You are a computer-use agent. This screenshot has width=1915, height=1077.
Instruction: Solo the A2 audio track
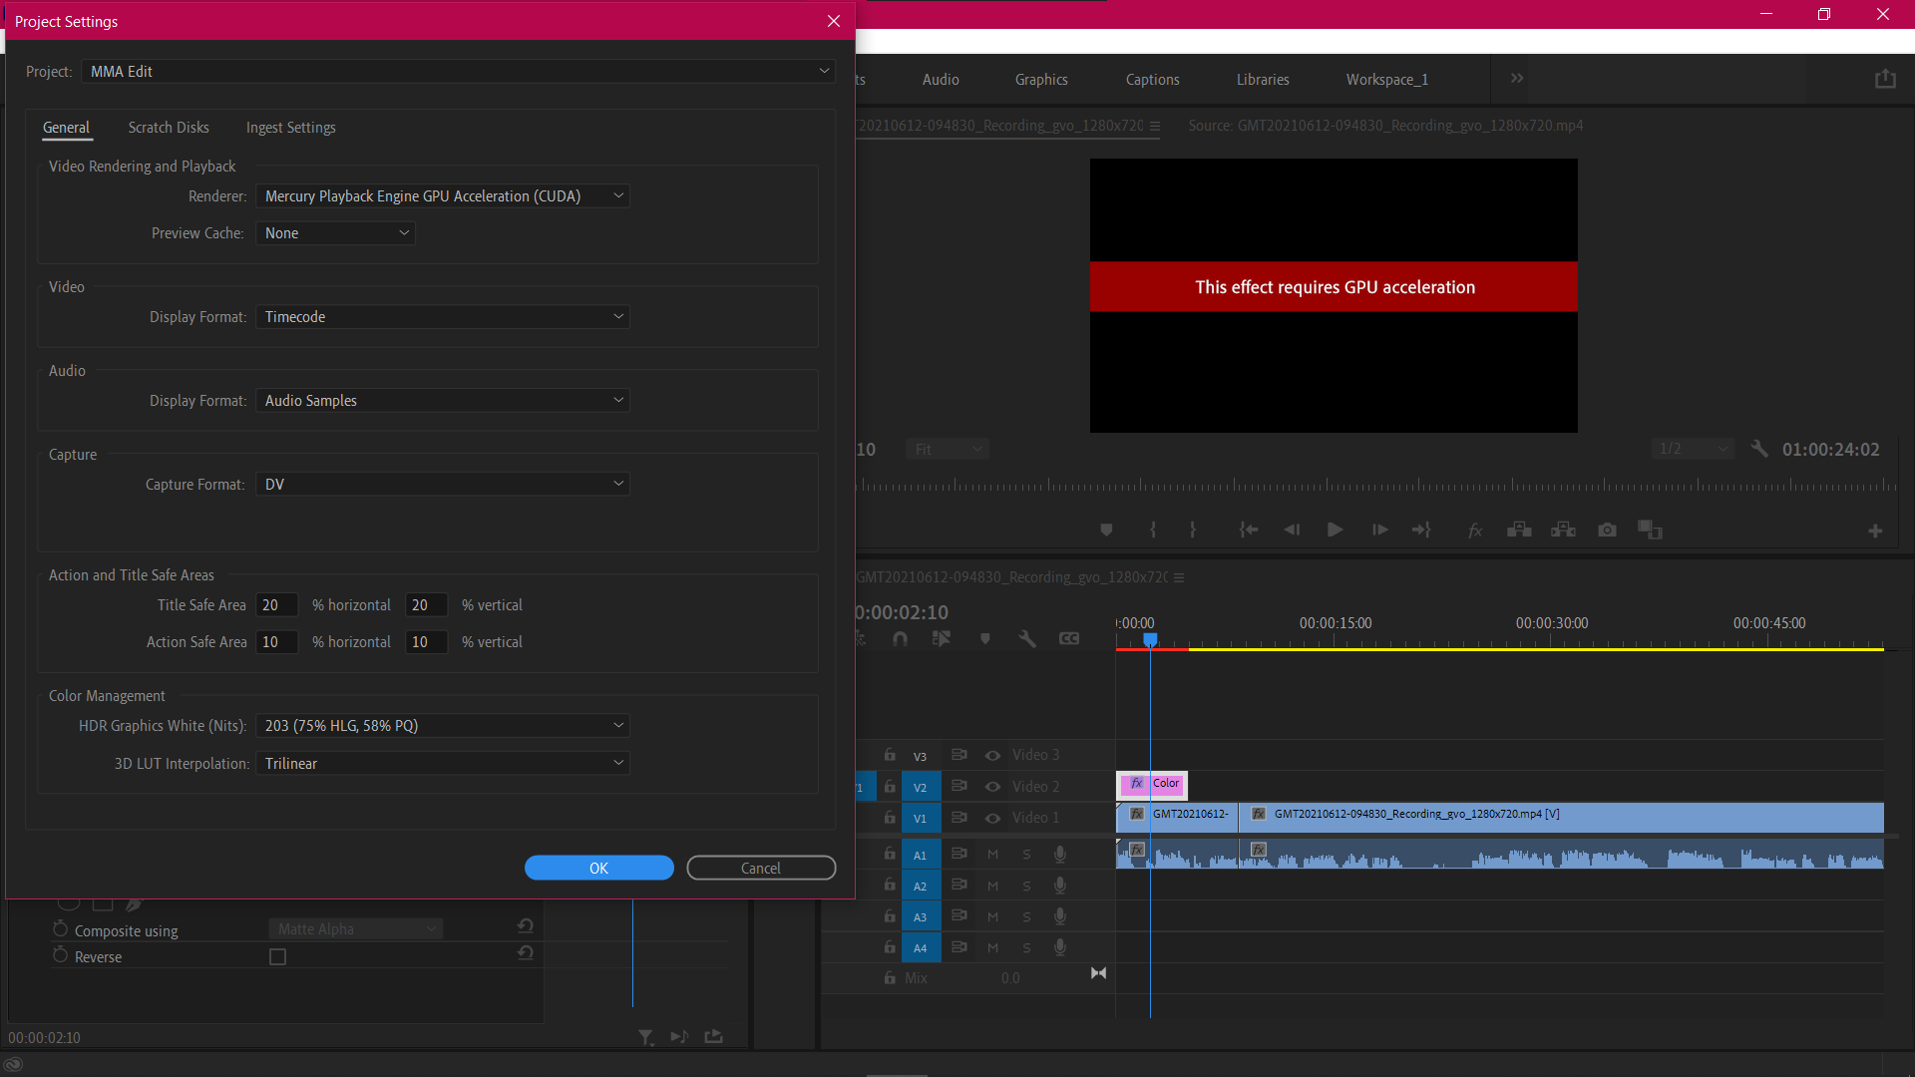1027,885
